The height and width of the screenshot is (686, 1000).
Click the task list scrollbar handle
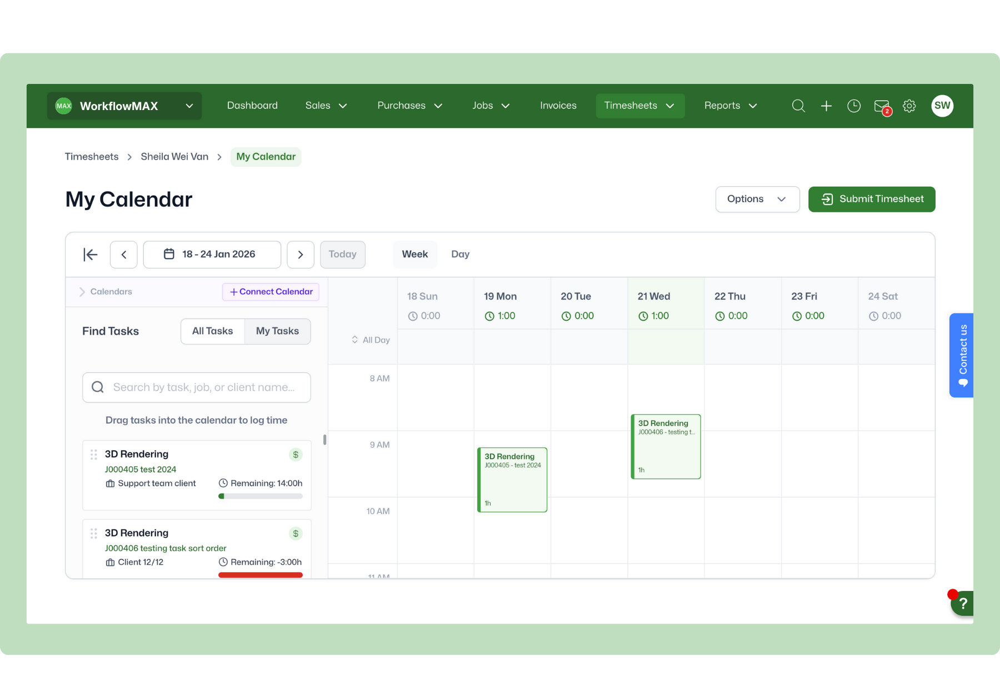pyautogui.click(x=324, y=440)
